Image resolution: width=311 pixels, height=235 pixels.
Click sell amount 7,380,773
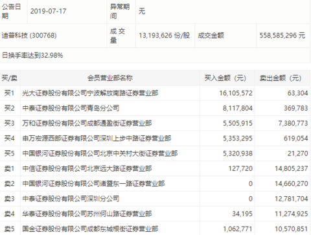(293, 123)
